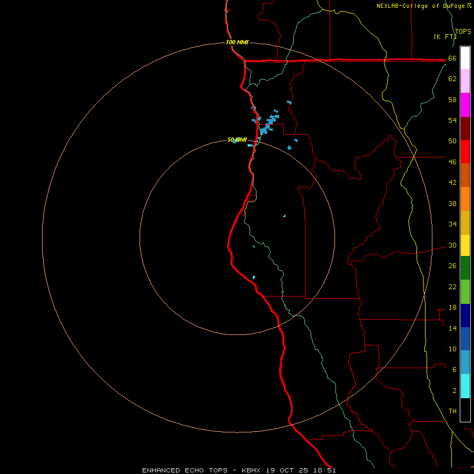This screenshot has width=474, height=474.
Task: Click the cyan legend color band
Action: 465,386
